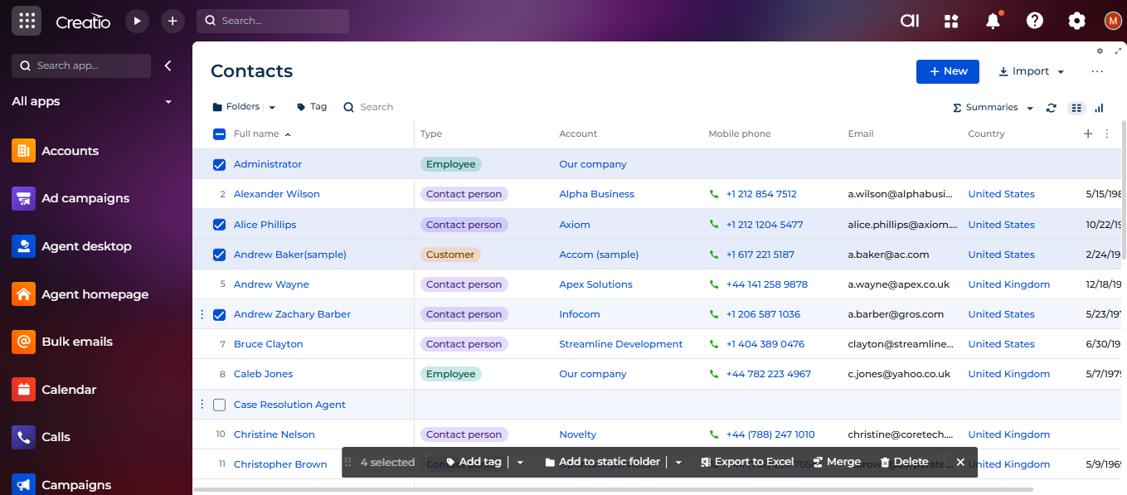Viewport: 1127px width, 495px height.
Task: Open the Creatio AI assistant icon
Action: pyautogui.click(x=910, y=22)
